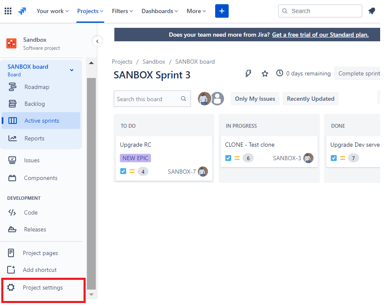Click the Add shortcut icon

[x=11, y=270]
